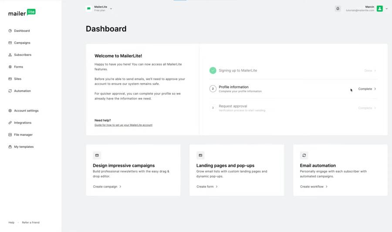Click the step 3 circle for Request approval
Viewport: 392px width, 232px height.
pos(213,108)
